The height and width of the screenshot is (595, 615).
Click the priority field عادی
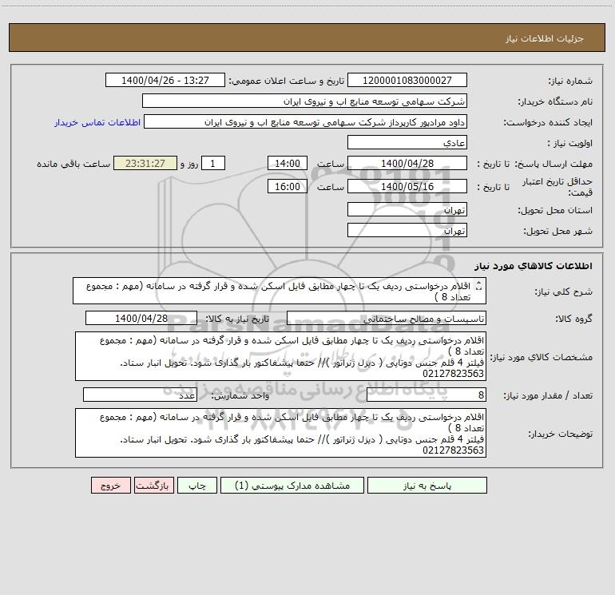[x=407, y=142]
